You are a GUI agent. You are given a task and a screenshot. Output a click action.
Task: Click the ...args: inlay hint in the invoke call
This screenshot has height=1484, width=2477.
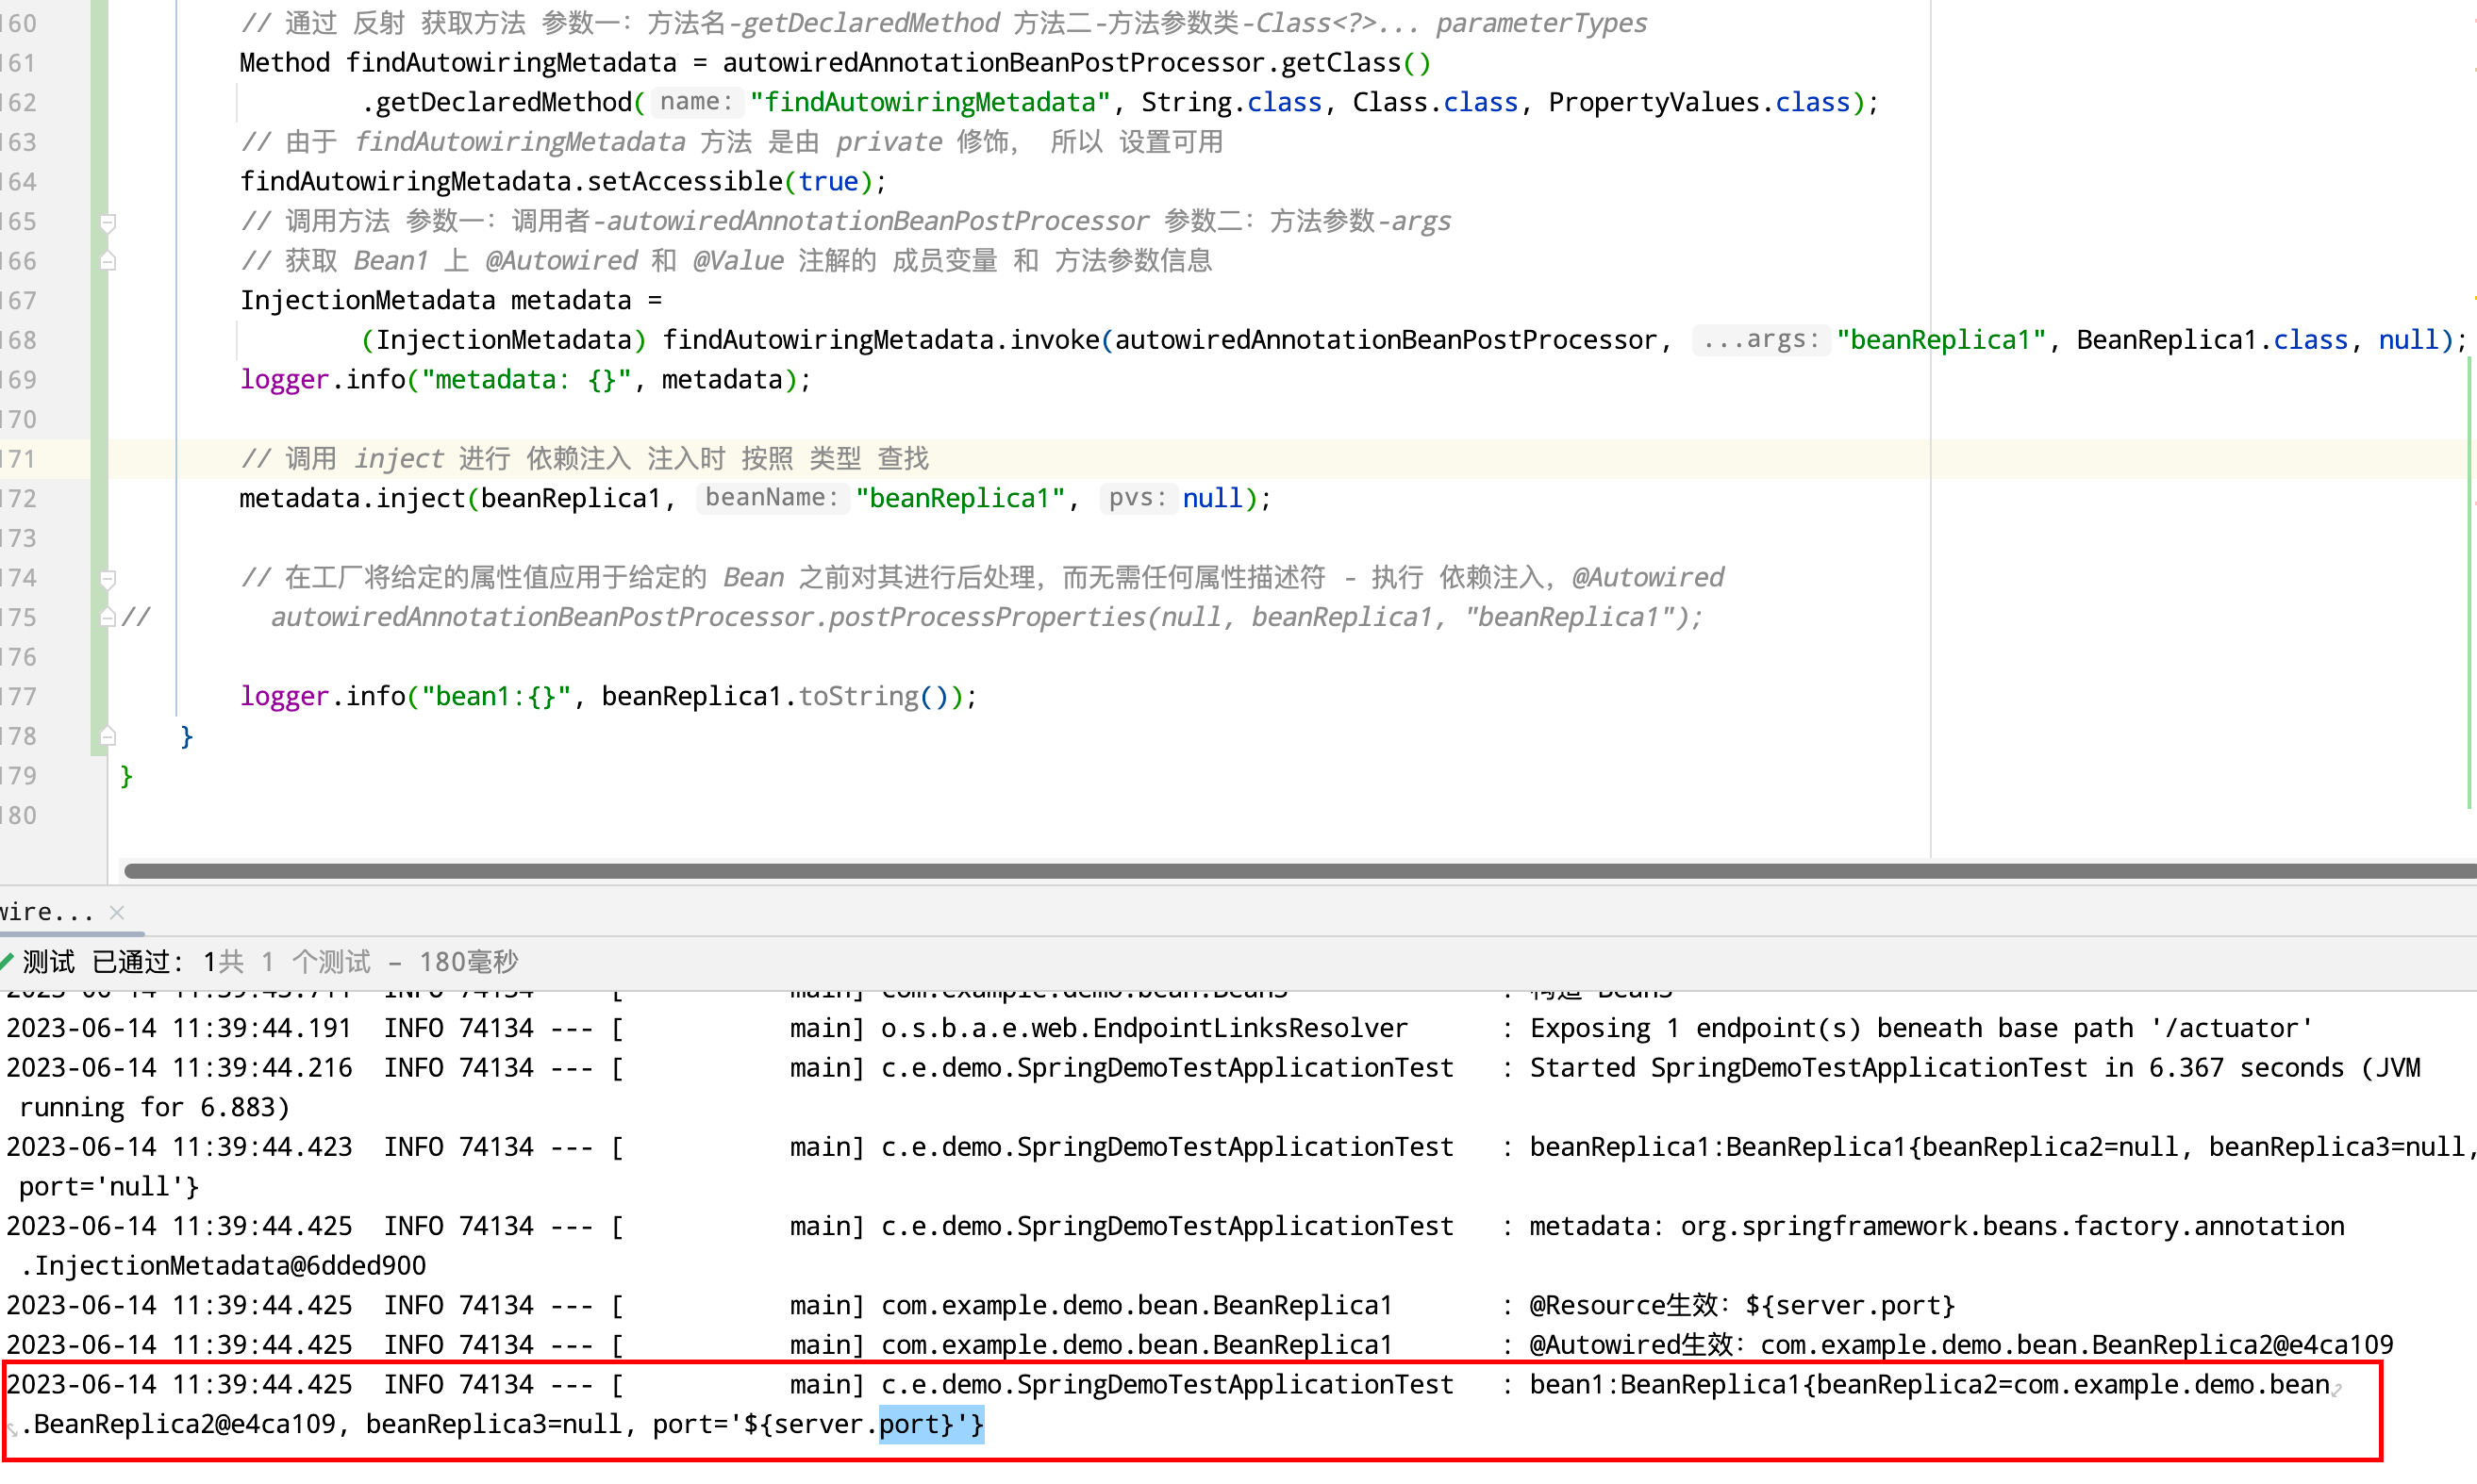1761,340
